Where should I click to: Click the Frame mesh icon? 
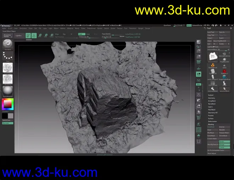[x=199, y=94]
